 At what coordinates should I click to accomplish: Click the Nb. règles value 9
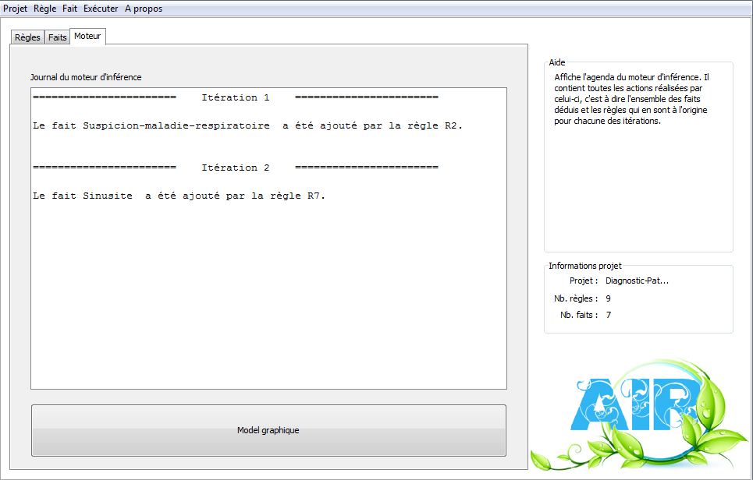tap(609, 298)
